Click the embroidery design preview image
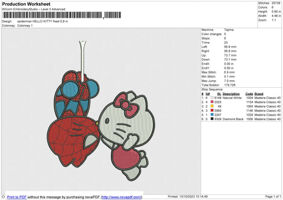 click(x=101, y=111)
